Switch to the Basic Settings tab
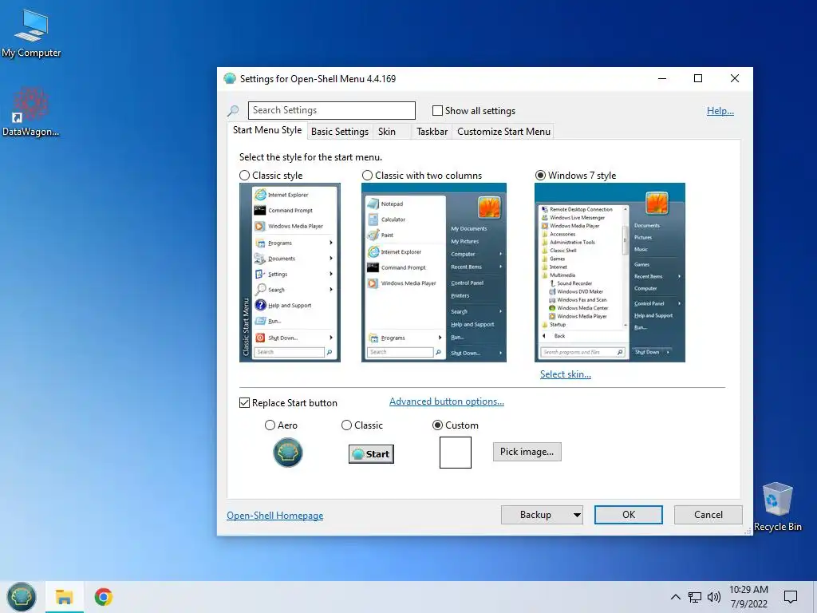The image size is (817, 613). pos(340,132)
